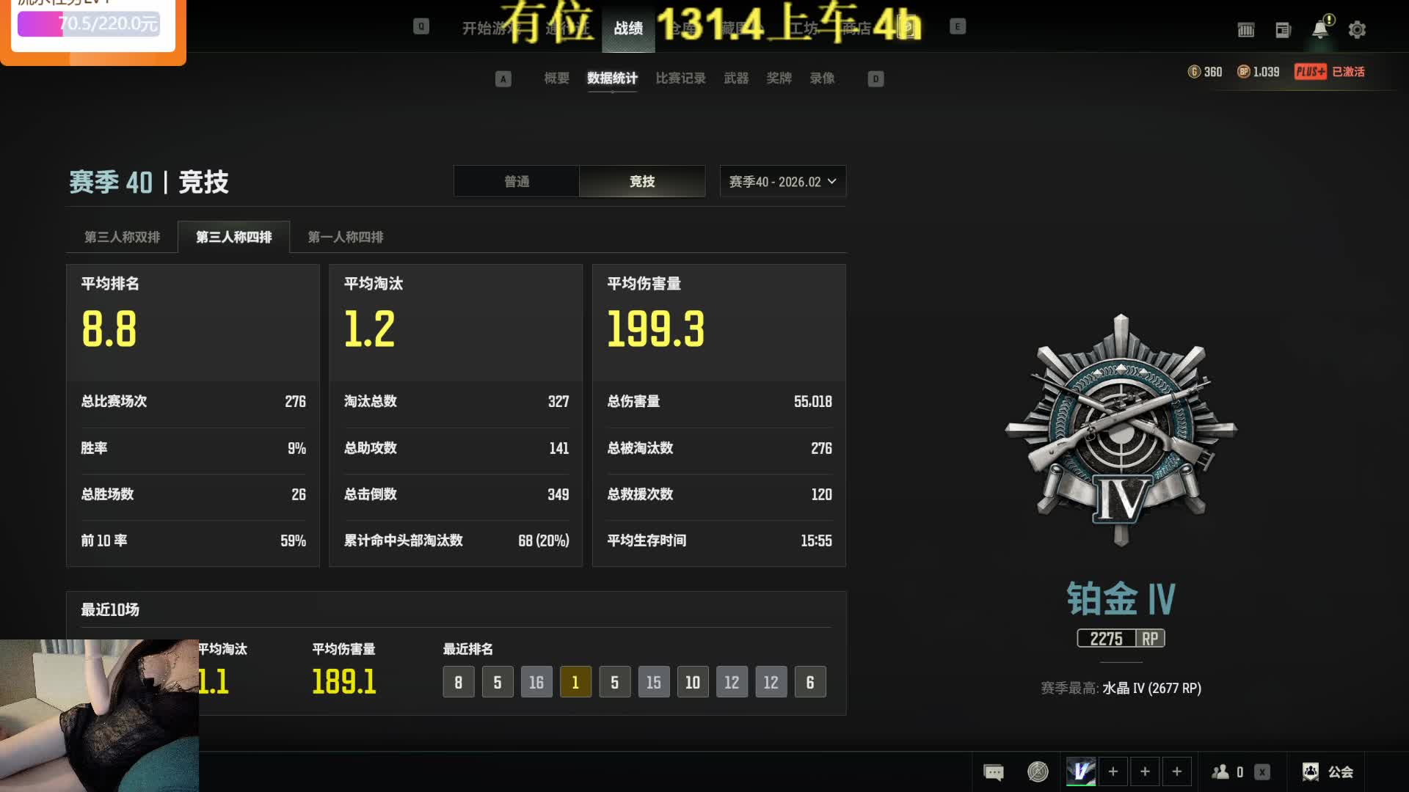Select 第三人称双排 tab

click(x=122, y=237)
